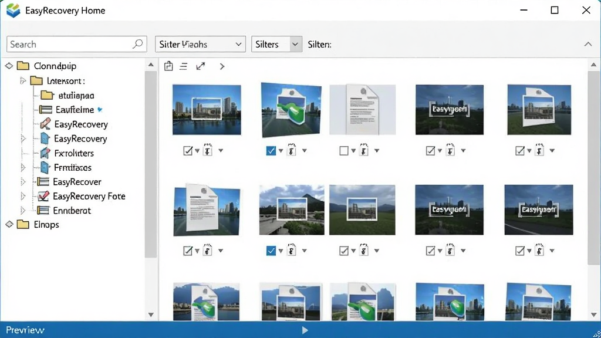Image resolution: width=601 pixels, height=338 pixels.
Task: Select the Eaufteime tree entry
Action: coord(75,110)
